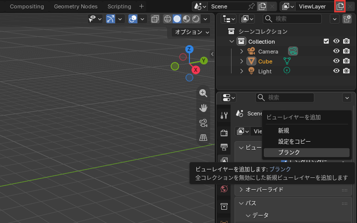Open the gizmo settings dropdown arrow
Screen dimensions: 357x223
pyautogui.click(x=120, y=19)
